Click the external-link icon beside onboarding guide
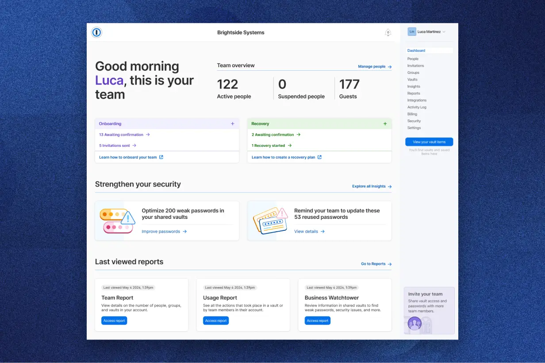The height and width of the screenshot is (363, 545). tap(161, 157)
